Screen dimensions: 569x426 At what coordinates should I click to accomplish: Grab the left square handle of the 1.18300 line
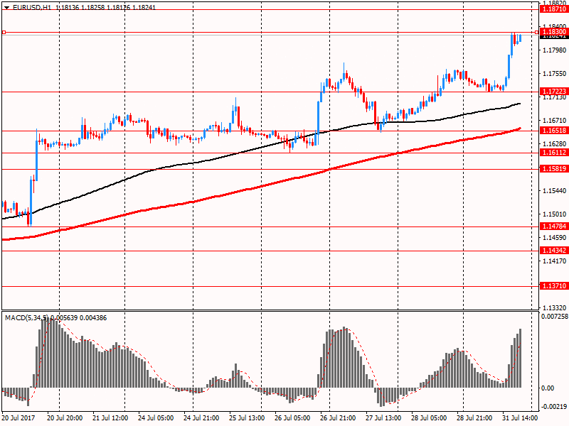(x=4, y=33)
